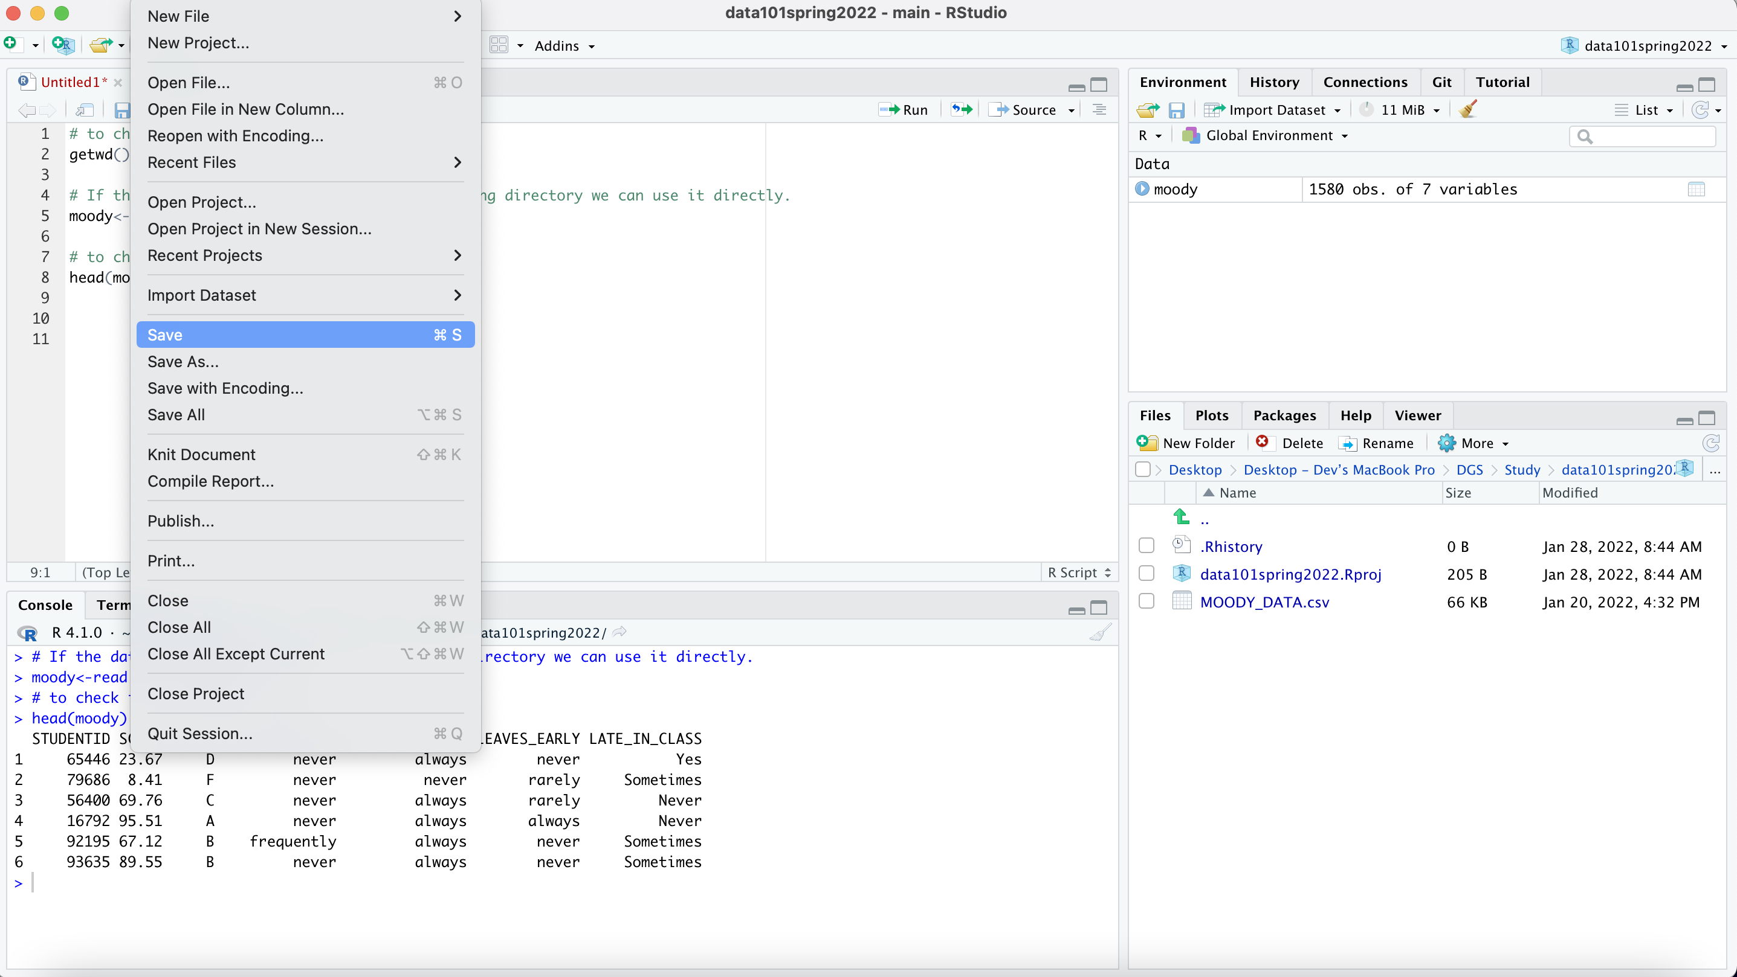Open the More gear dropdown in Files
Viewport: 1737px width, 977px height.
[1474, 443]
